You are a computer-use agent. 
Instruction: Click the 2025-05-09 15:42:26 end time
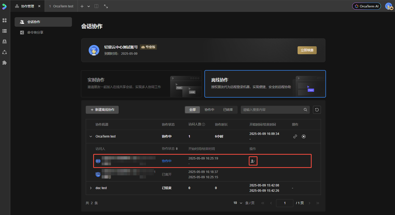pyautogui.click(x=264, y=191)
